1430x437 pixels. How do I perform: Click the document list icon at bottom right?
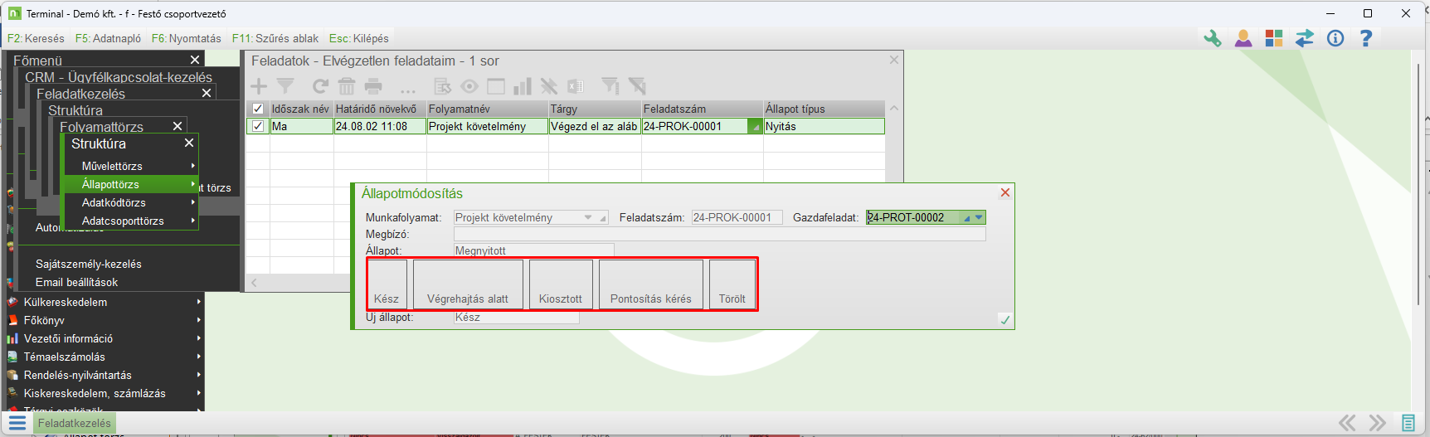click(x=1408, y=423)
